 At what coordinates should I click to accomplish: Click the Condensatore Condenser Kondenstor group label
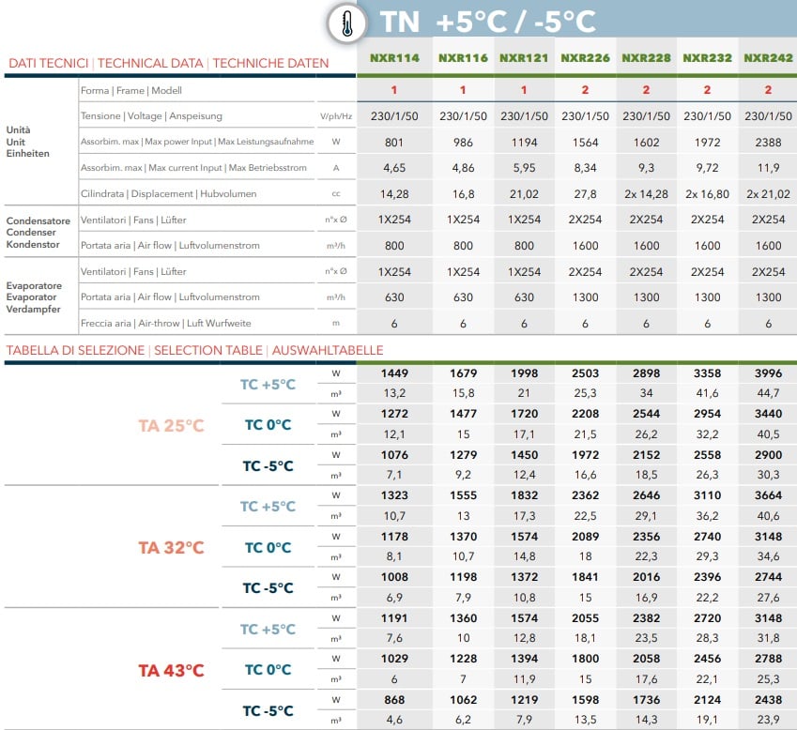38,232
